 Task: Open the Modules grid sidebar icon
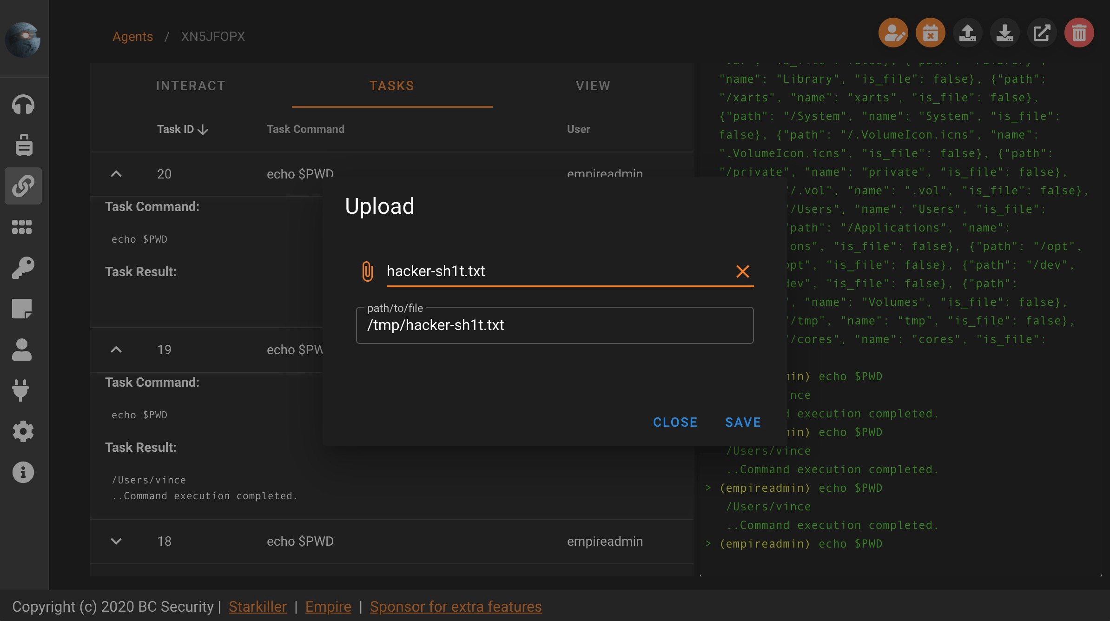tap(22, 227)
